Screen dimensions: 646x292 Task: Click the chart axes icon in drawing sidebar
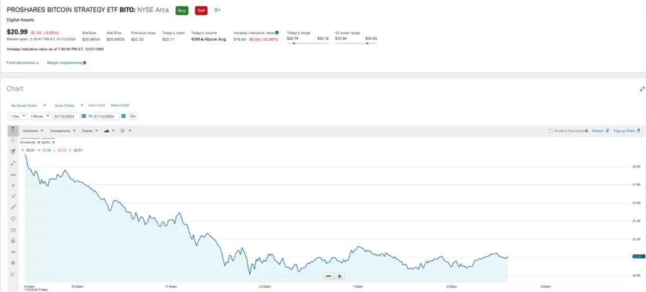(13, 274)
